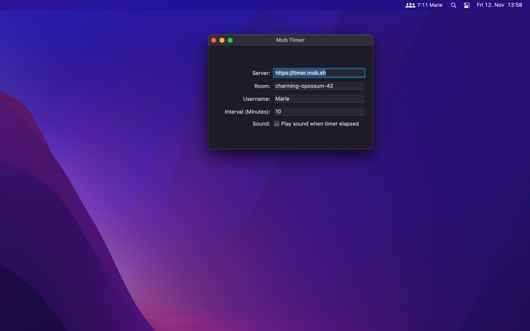This screenshot has height=331, width=530.
Task: Click the "Room:" label
Action: 262,86
